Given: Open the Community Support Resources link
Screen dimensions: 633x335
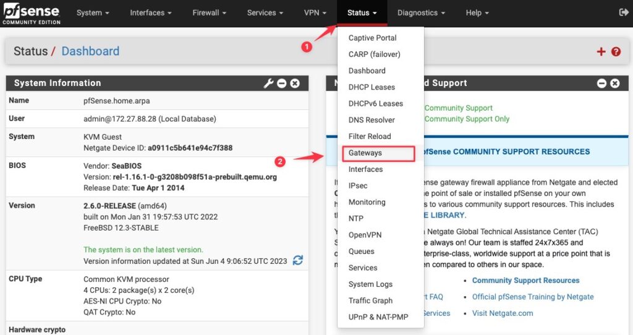Looking at the screenshot, I should coord(525,281).
